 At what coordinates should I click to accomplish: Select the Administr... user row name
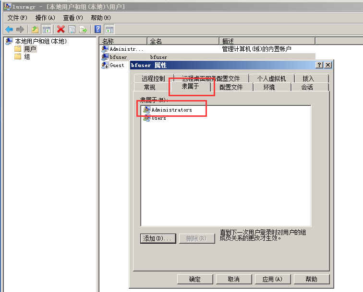pos(126,49)
